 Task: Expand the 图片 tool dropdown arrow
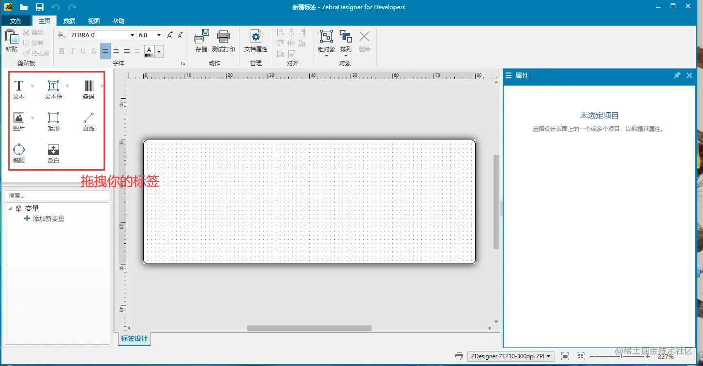point(32,118)
